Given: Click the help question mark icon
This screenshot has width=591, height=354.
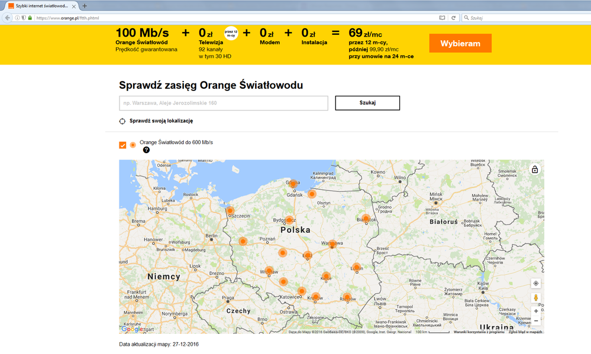Looking at the screenshot, I should (x=146, y=150).
